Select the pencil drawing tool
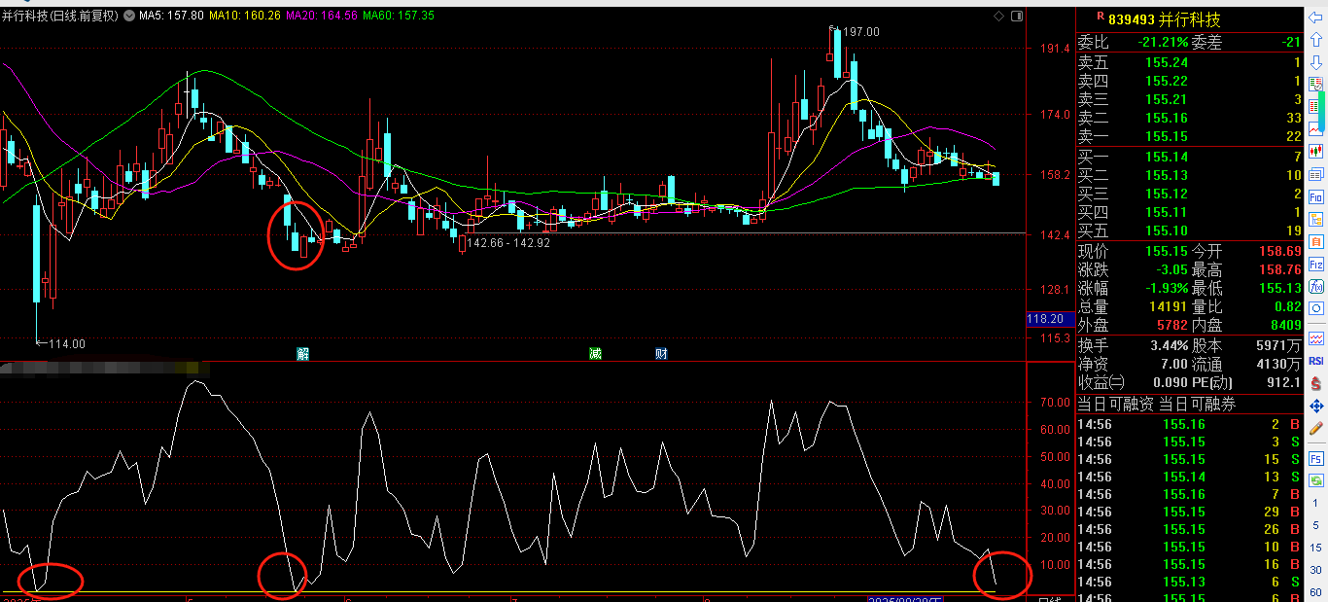1328x602 pixels. pos(1317,428)
